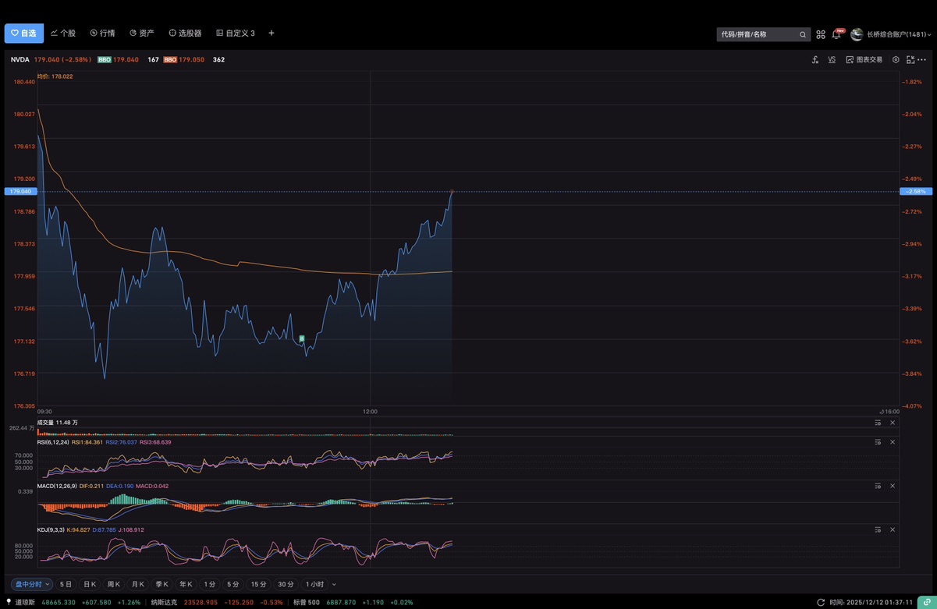Click the stock search input field
The image size is (937, 609).
coord(757,34)
